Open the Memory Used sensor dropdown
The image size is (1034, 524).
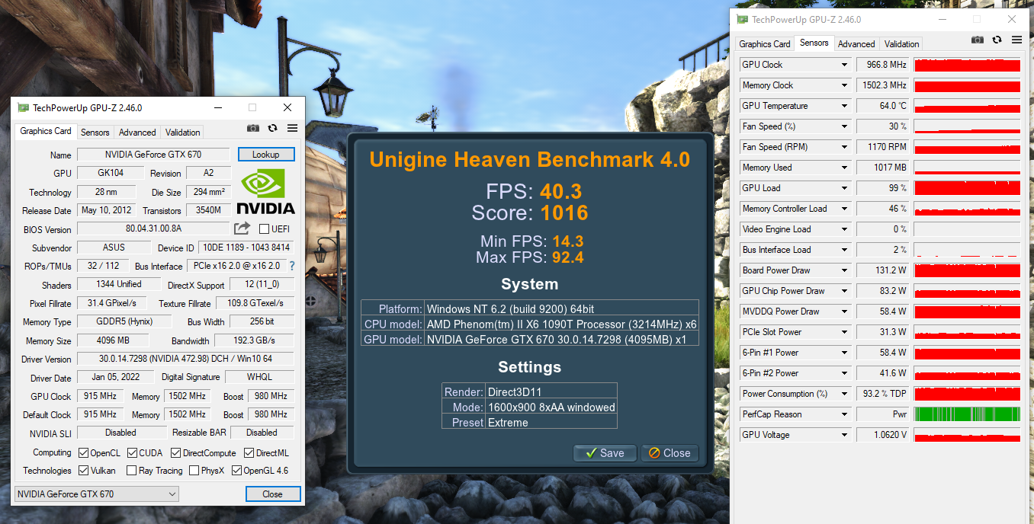click(x=844, y=168)
